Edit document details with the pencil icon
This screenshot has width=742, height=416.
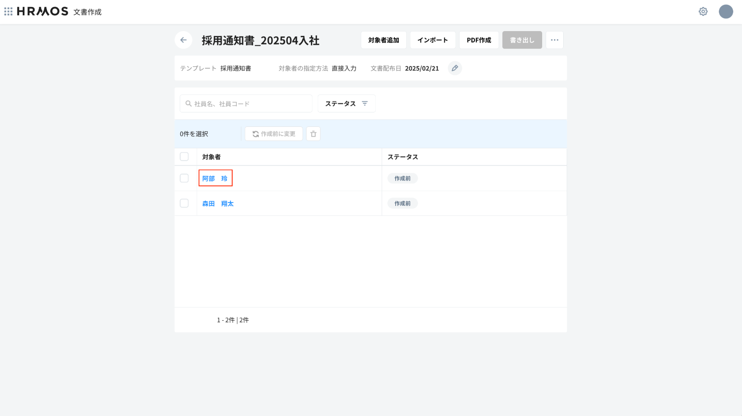tap(455, 68)
